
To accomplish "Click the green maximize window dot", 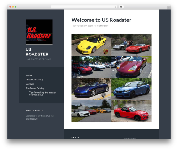I will 16,7.
